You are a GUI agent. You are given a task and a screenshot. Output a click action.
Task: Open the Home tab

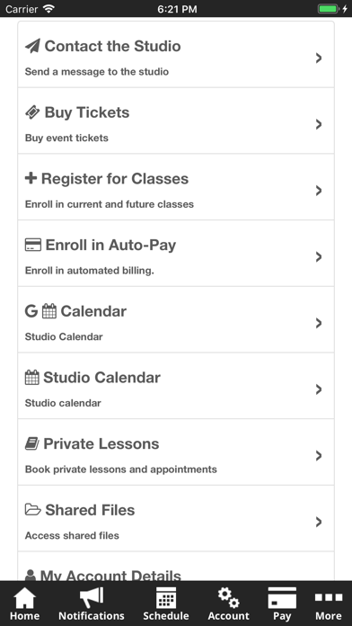25,604
